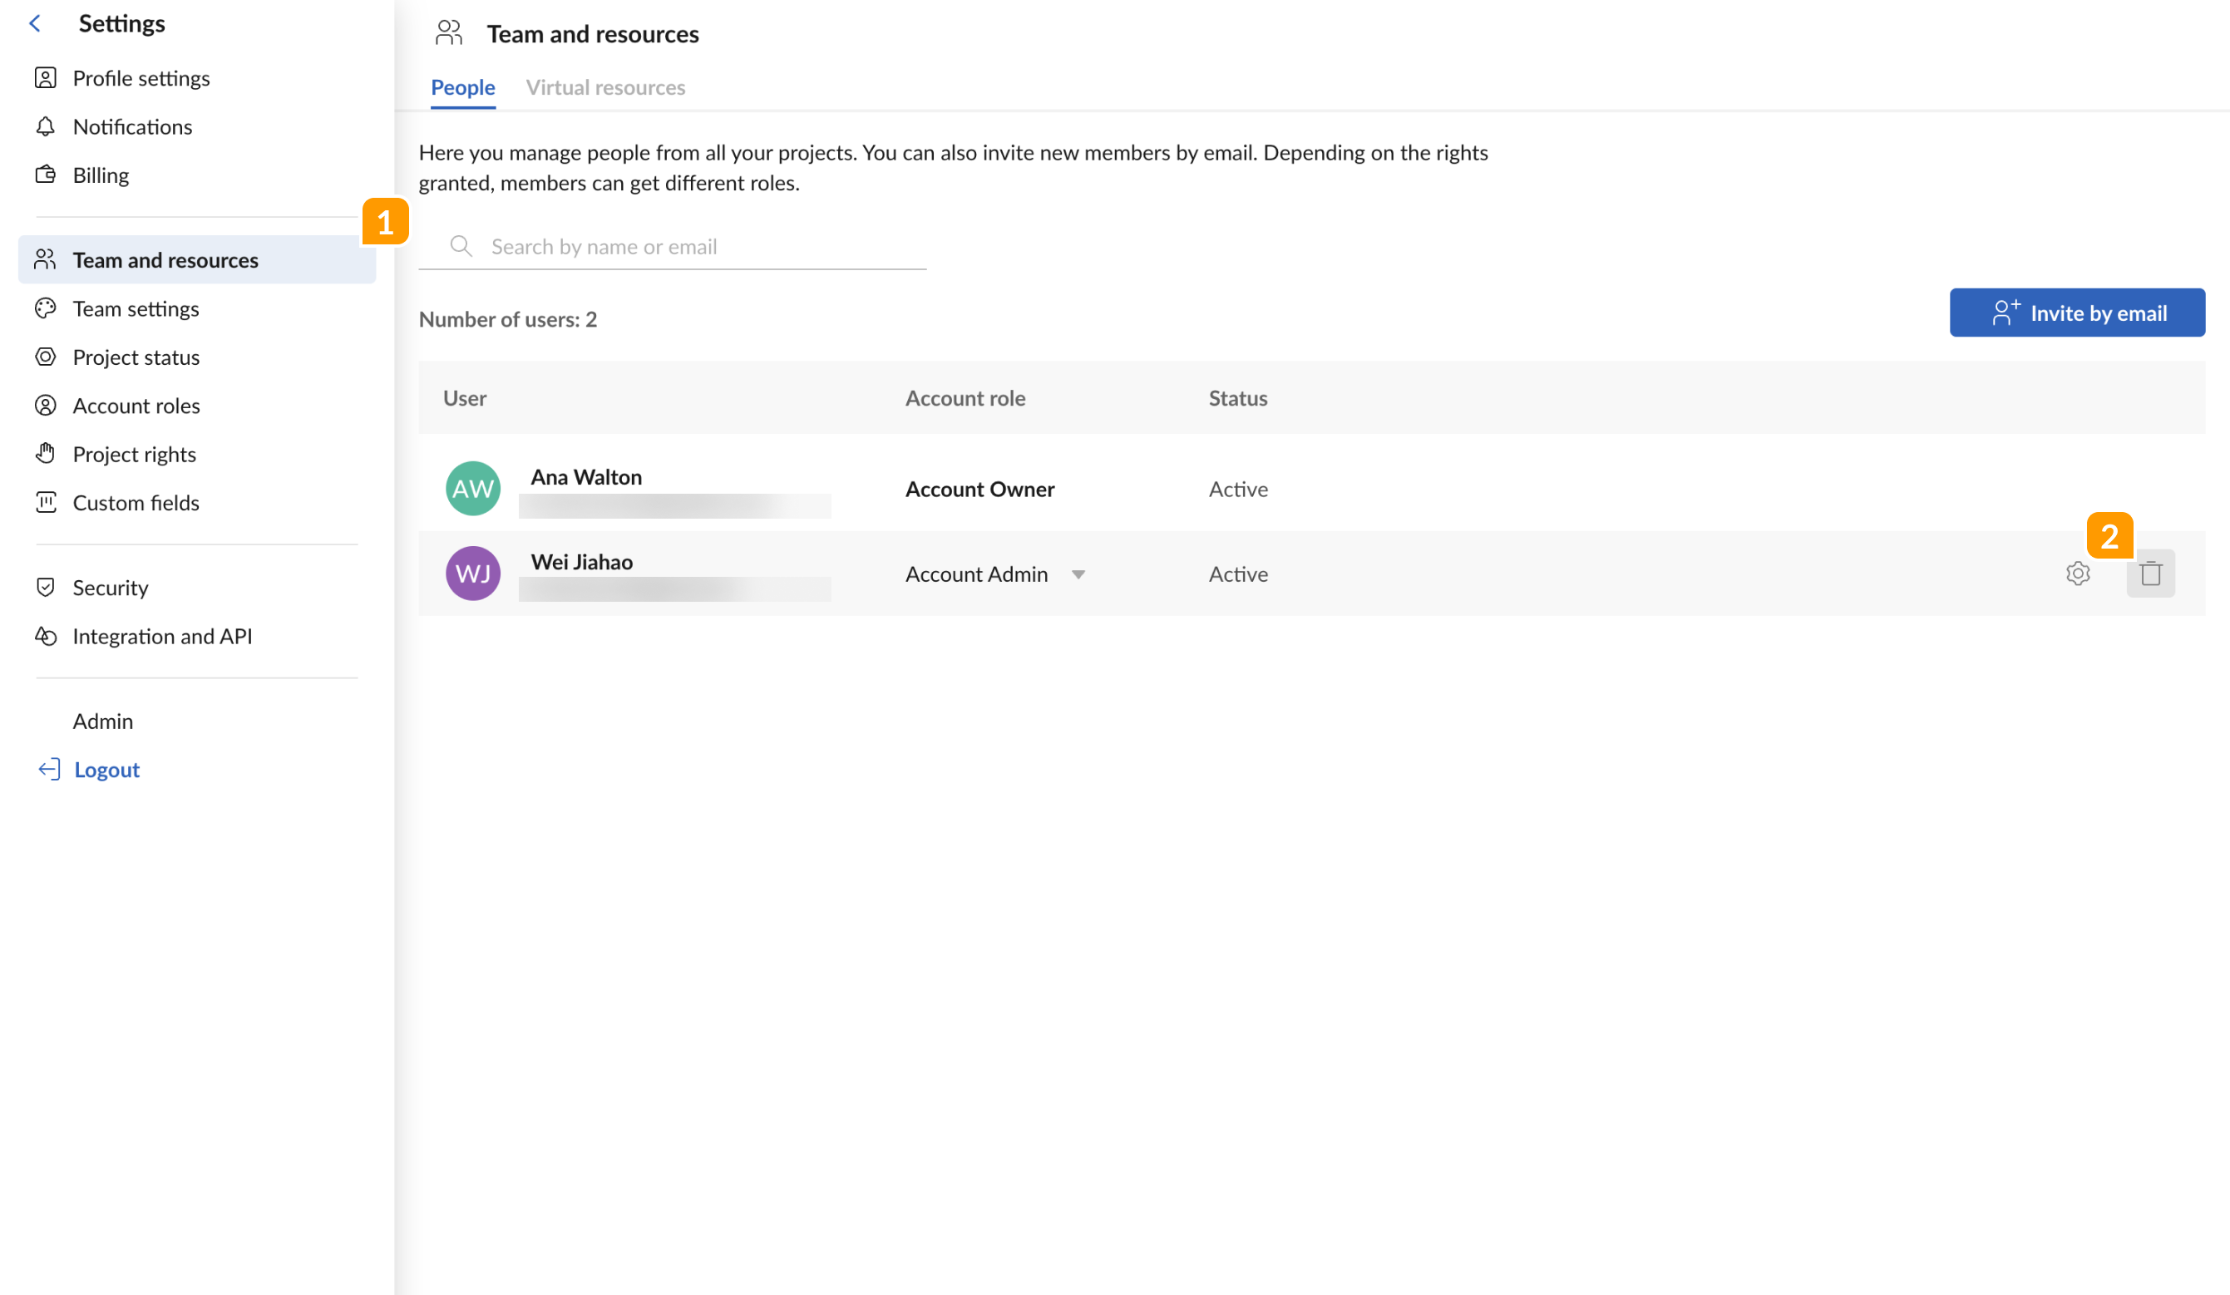The height and width of the screenshot is (1295, 2230).
Task: Click the Security shield icon
Action: pyautogui.click(x=46, y=588)
